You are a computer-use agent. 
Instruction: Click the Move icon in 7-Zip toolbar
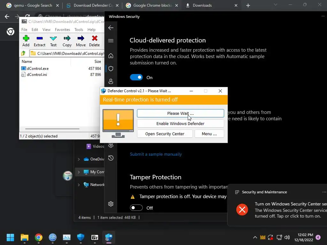pos(81,41)
